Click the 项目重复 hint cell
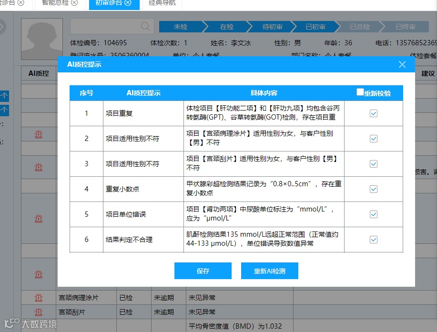Viewport: 437px width, 332px height. pos(143,113)
